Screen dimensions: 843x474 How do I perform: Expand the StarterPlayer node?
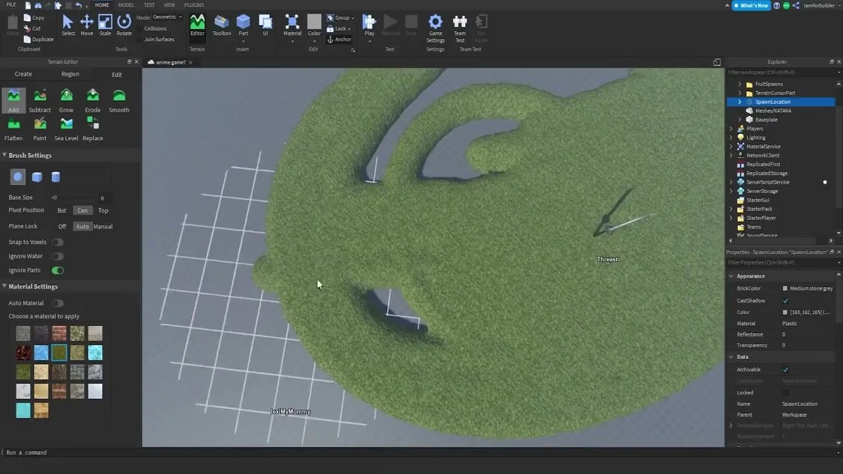[x=731, y=218]
